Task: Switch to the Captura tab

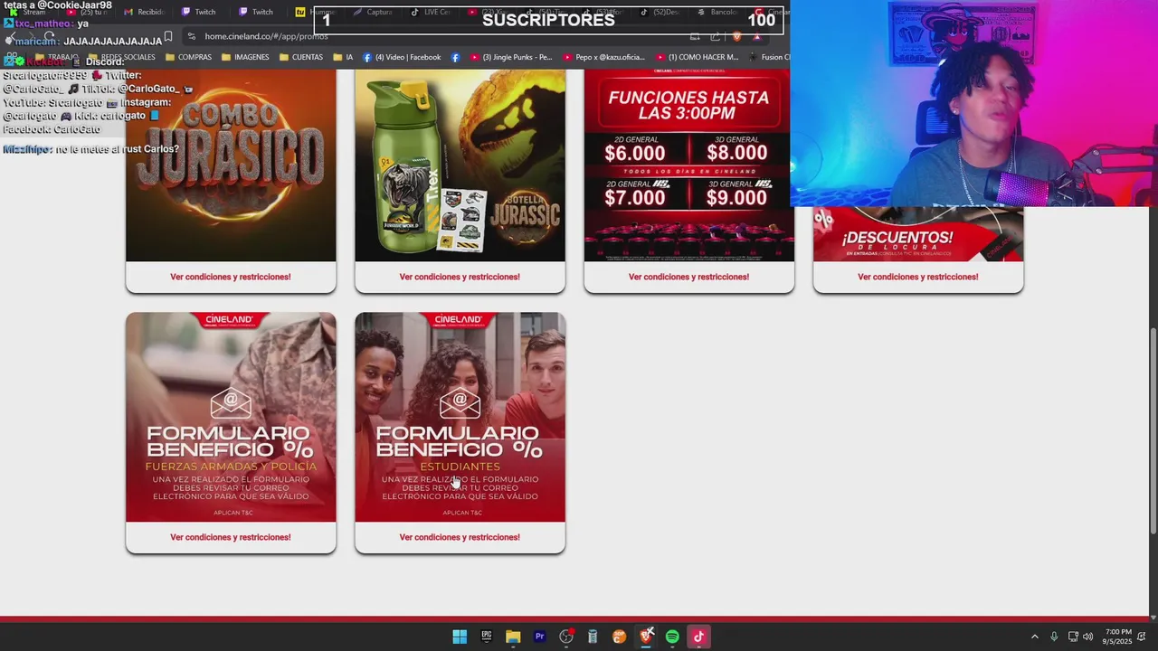Action: 373,12
